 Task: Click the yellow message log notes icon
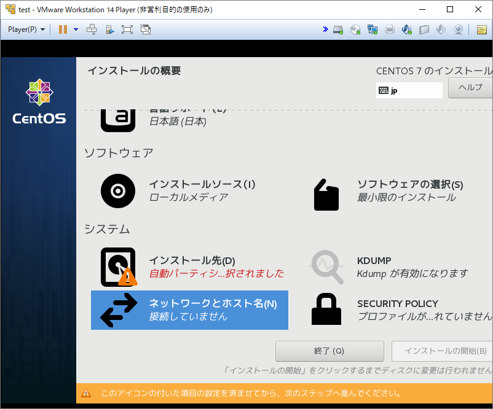[482, 30]
